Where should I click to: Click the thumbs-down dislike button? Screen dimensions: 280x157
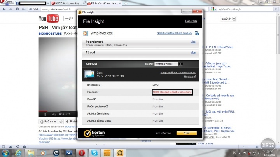coord(61,122)
